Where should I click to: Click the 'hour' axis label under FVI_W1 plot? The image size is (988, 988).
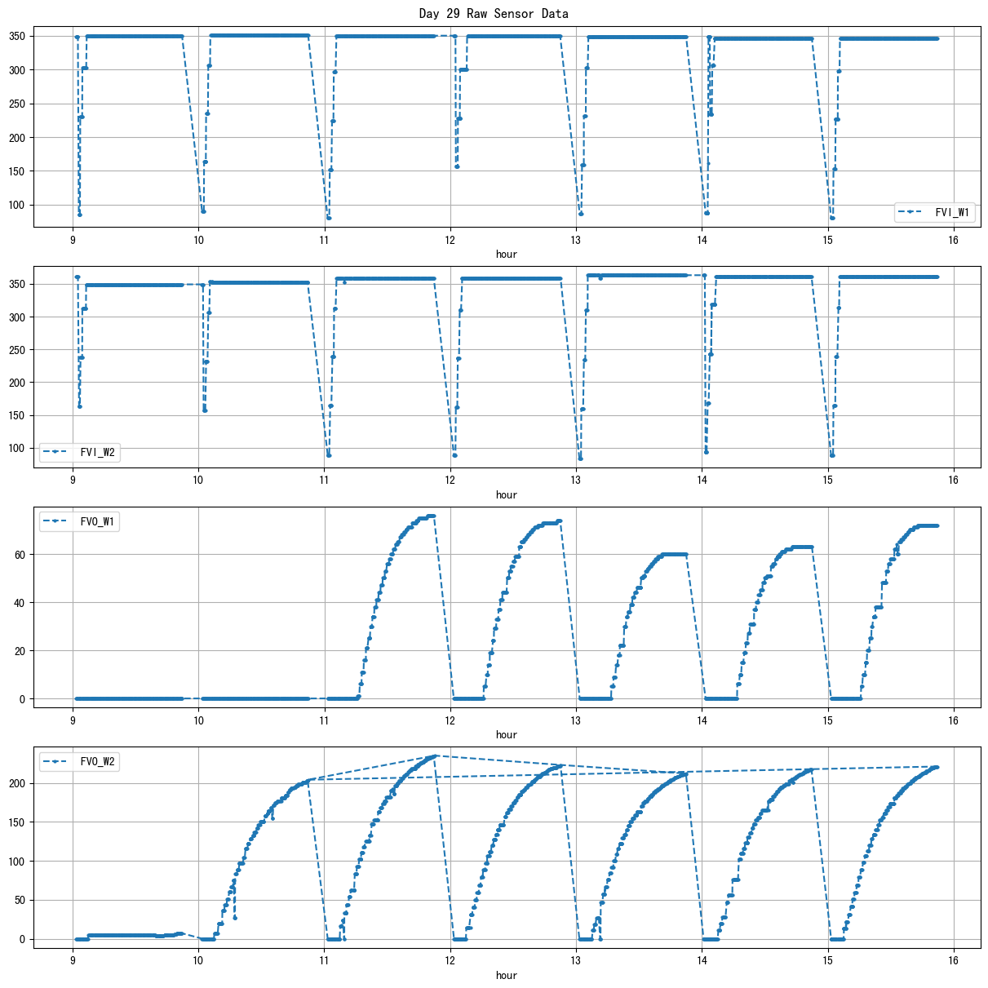pos(507,254)
